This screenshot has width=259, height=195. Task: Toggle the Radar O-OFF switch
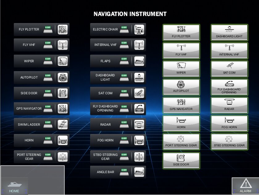pyautogui.click(x=124, y=124)
